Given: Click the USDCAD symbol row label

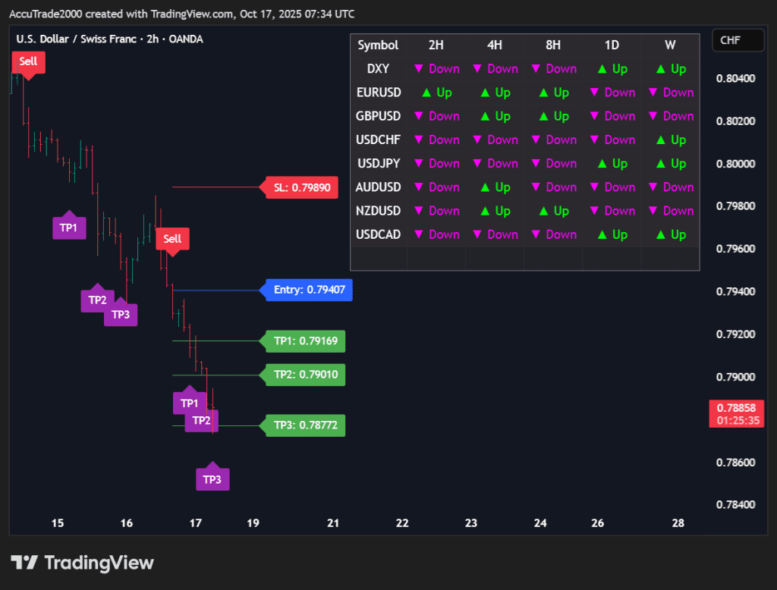Looking at the screenshot, I should [x=378, y=235].
